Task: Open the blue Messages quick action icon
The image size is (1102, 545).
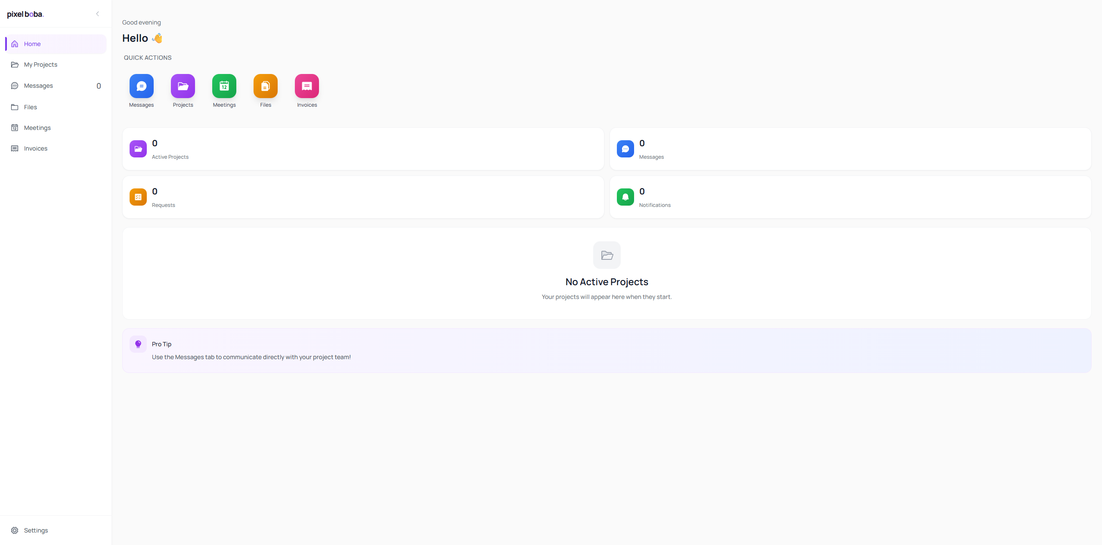Action: 141,86
